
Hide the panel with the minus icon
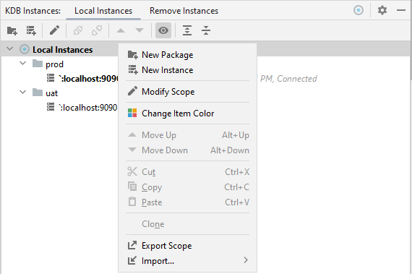[x=401, y=11]
